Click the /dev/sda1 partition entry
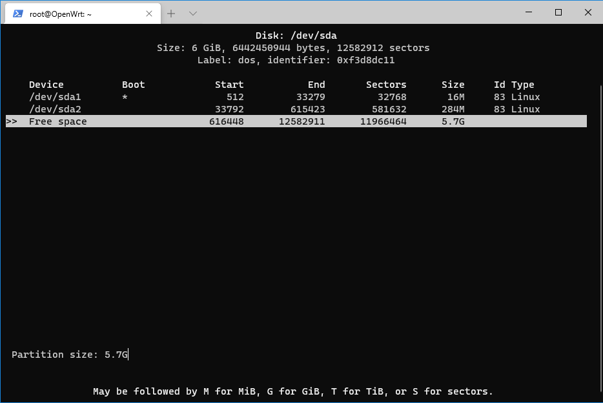This screenshot has width=603, height=403. click(x=55, y=97)
